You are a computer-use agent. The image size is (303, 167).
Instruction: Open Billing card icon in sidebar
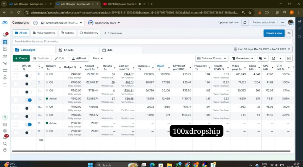point(5,70)
